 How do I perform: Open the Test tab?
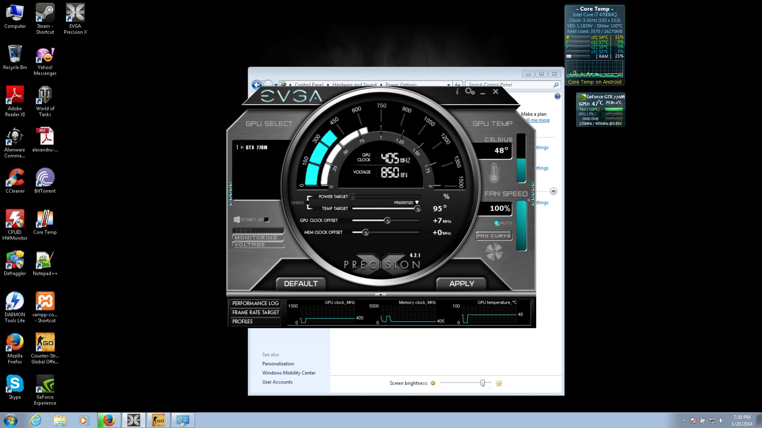258,230
